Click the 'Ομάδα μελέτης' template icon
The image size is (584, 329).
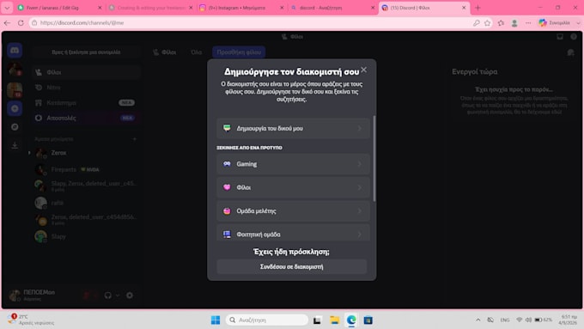pyautogui.click(x=227, y=211)
